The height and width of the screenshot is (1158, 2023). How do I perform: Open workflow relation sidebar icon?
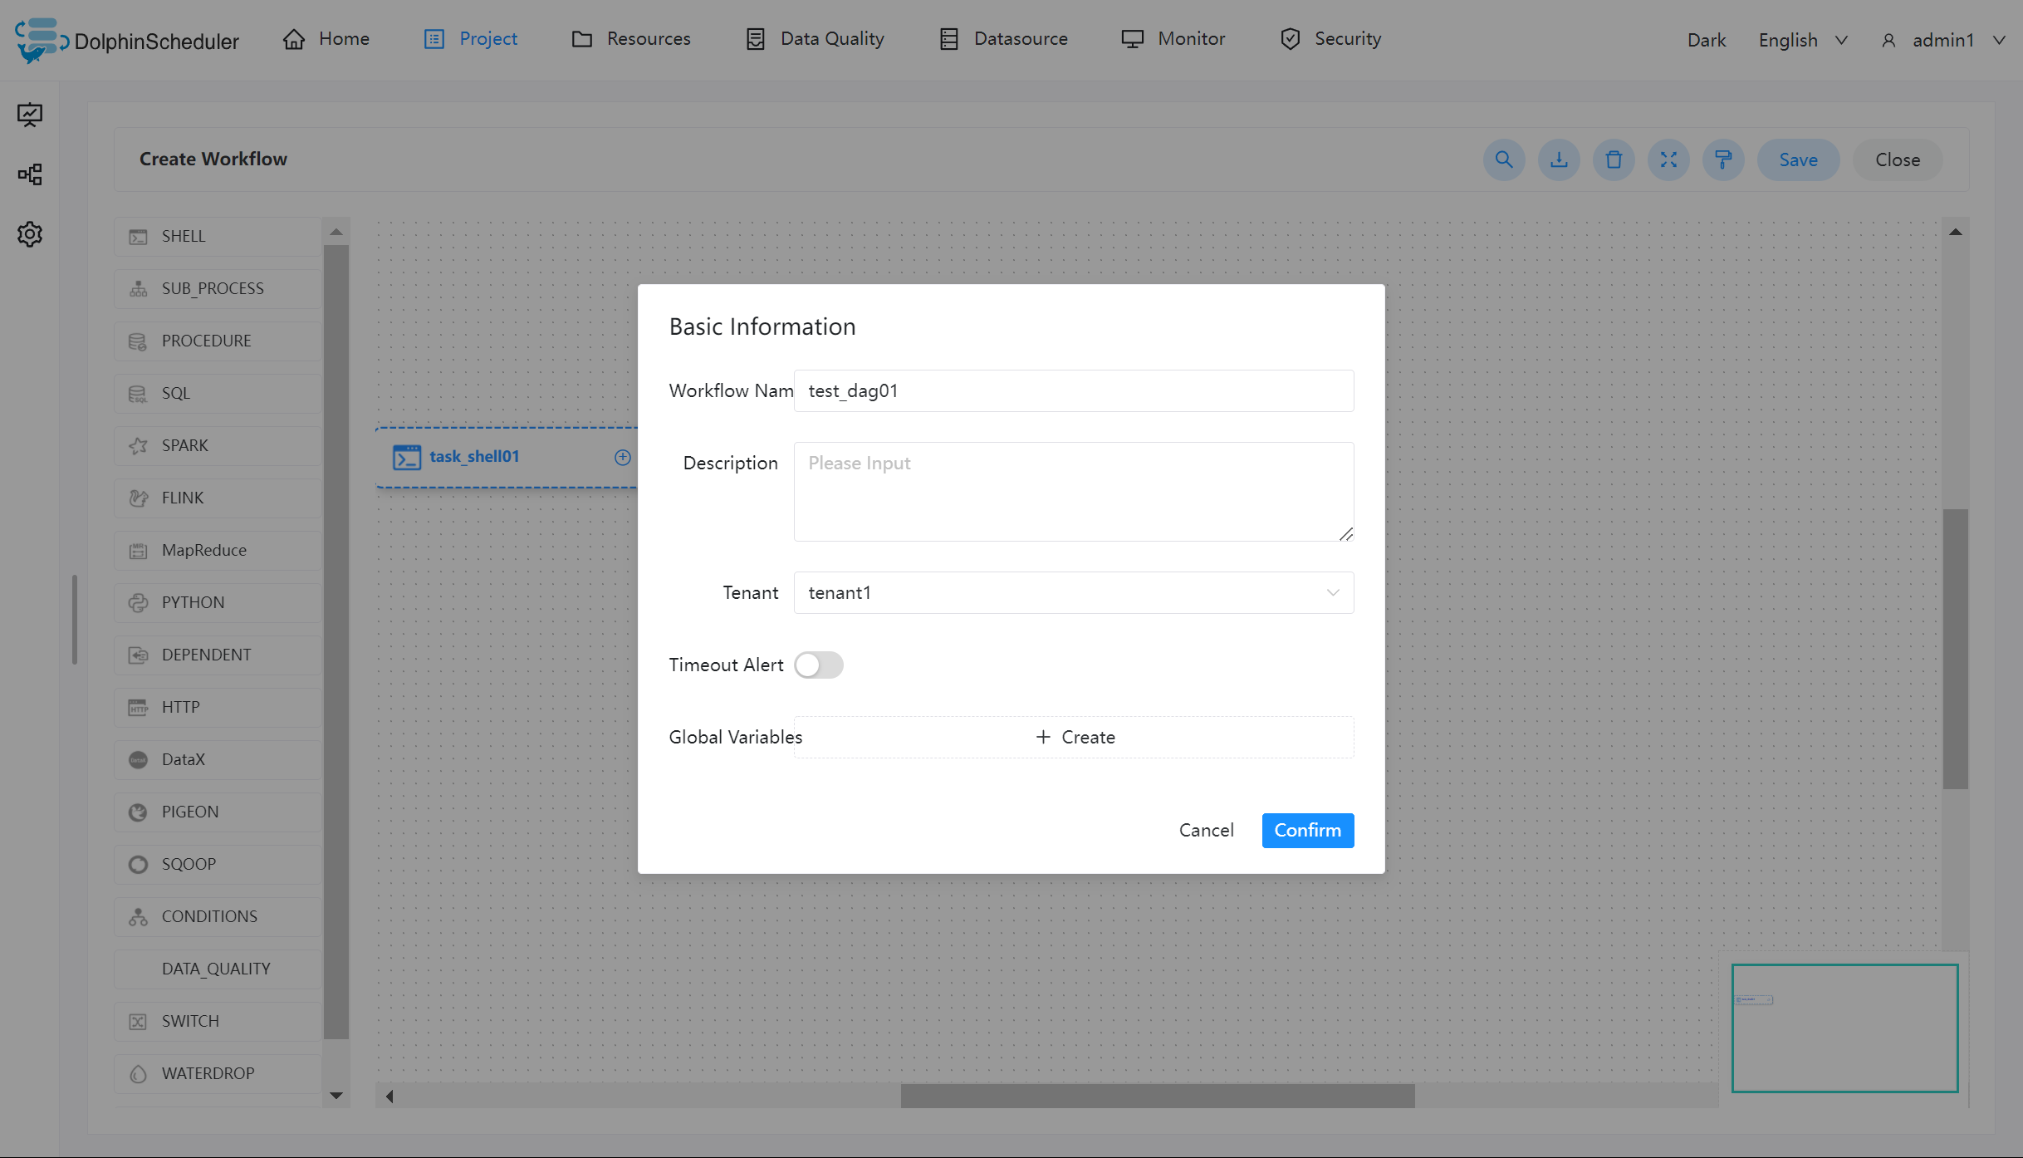(30, 174)
